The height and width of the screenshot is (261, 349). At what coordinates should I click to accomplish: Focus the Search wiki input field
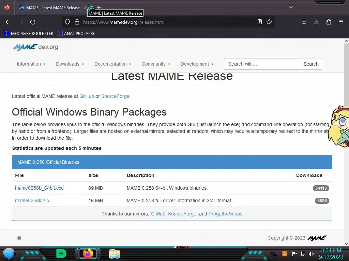261,64
